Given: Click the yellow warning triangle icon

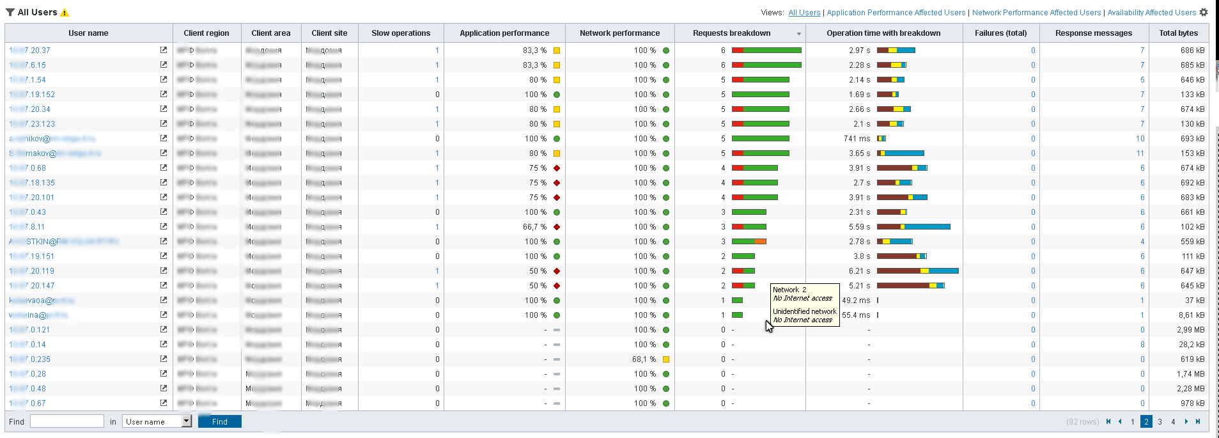Looking at the screenshot, I should point(65,13).
